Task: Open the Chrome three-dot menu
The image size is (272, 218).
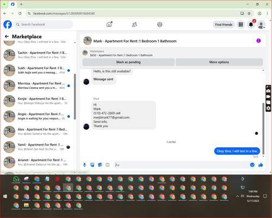Action: pos(267,13)
